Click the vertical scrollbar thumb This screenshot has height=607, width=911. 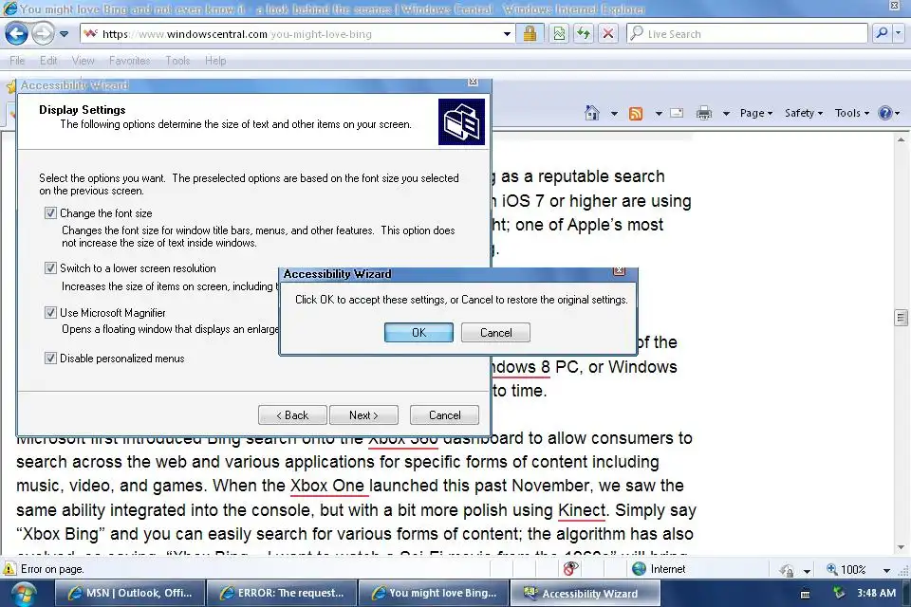901,317
